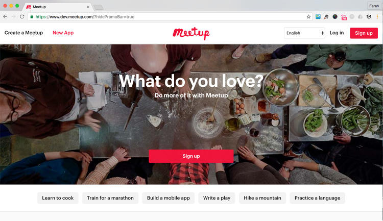The image size is (383, 221).
Task: Click the Farah profile button
Action: [x=374, y=6]
